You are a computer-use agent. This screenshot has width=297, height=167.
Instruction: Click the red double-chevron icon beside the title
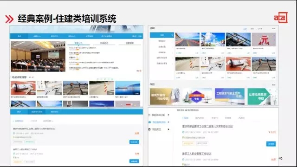pos(9,19)
